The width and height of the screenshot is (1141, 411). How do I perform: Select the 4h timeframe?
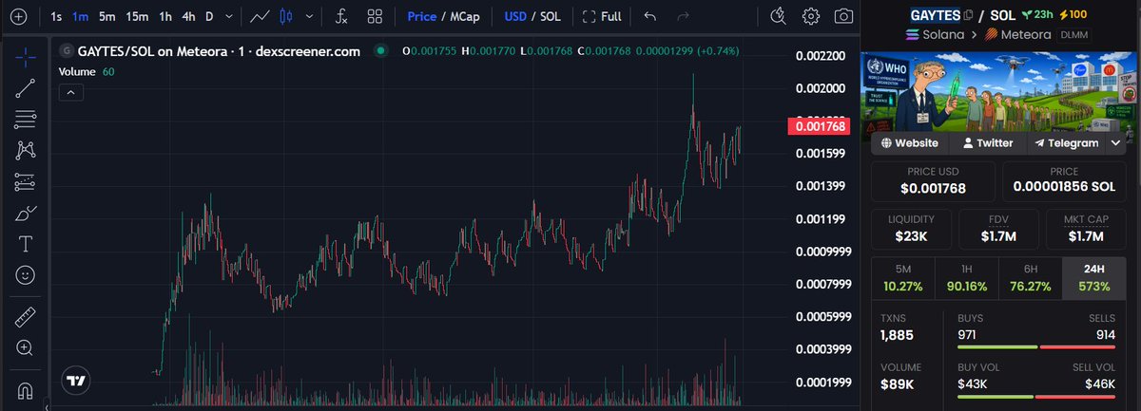pyautogui.click(x=189, y=16)
